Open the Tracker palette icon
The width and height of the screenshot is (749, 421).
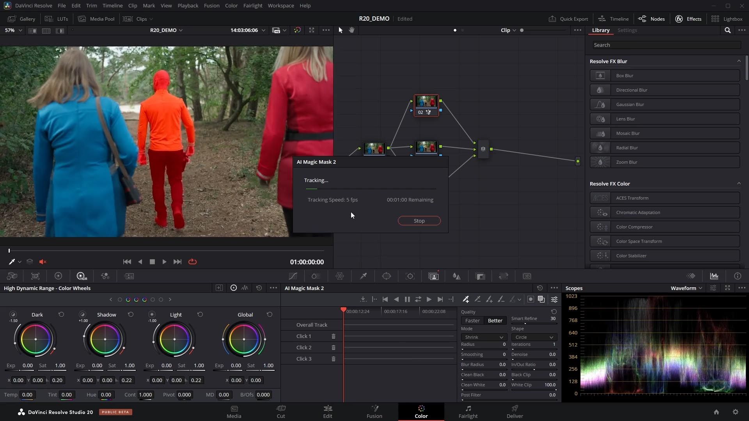pyautogui.click(x=410, y=276)
